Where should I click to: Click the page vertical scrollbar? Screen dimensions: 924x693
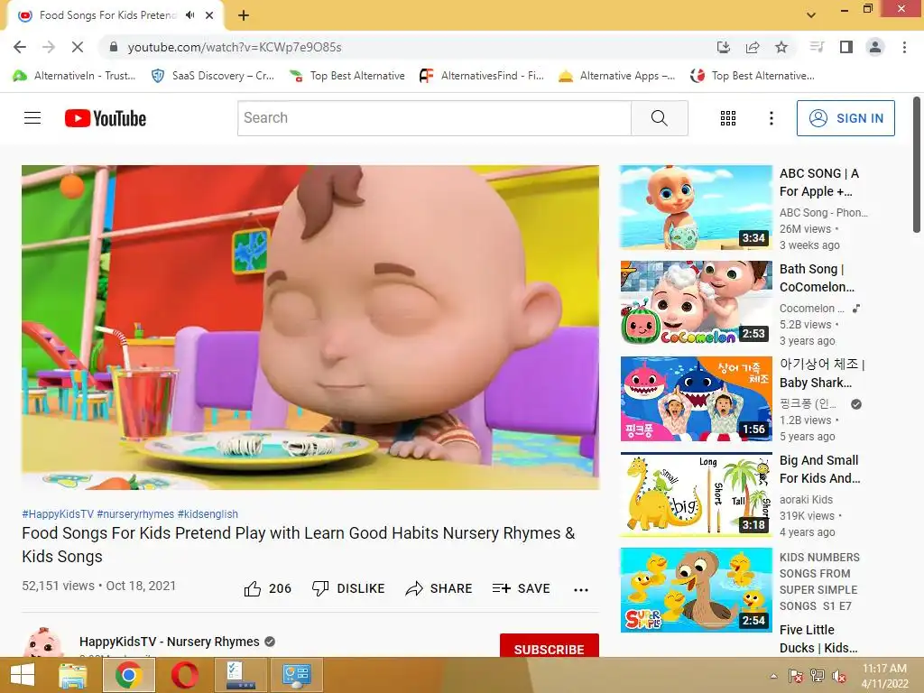coord(917,165)
